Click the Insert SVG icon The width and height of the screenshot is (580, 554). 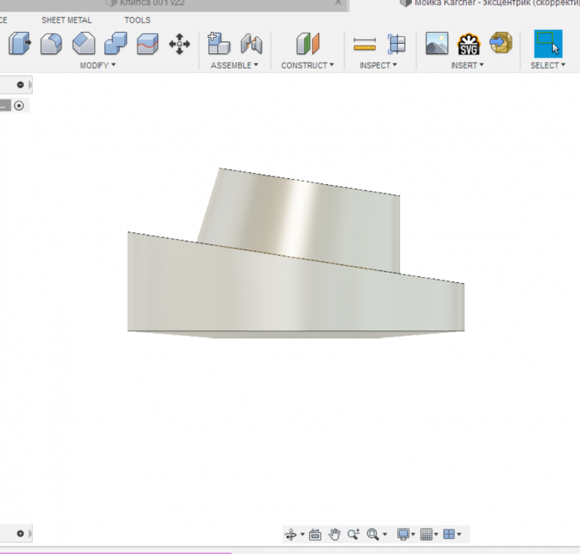point(469,44)
